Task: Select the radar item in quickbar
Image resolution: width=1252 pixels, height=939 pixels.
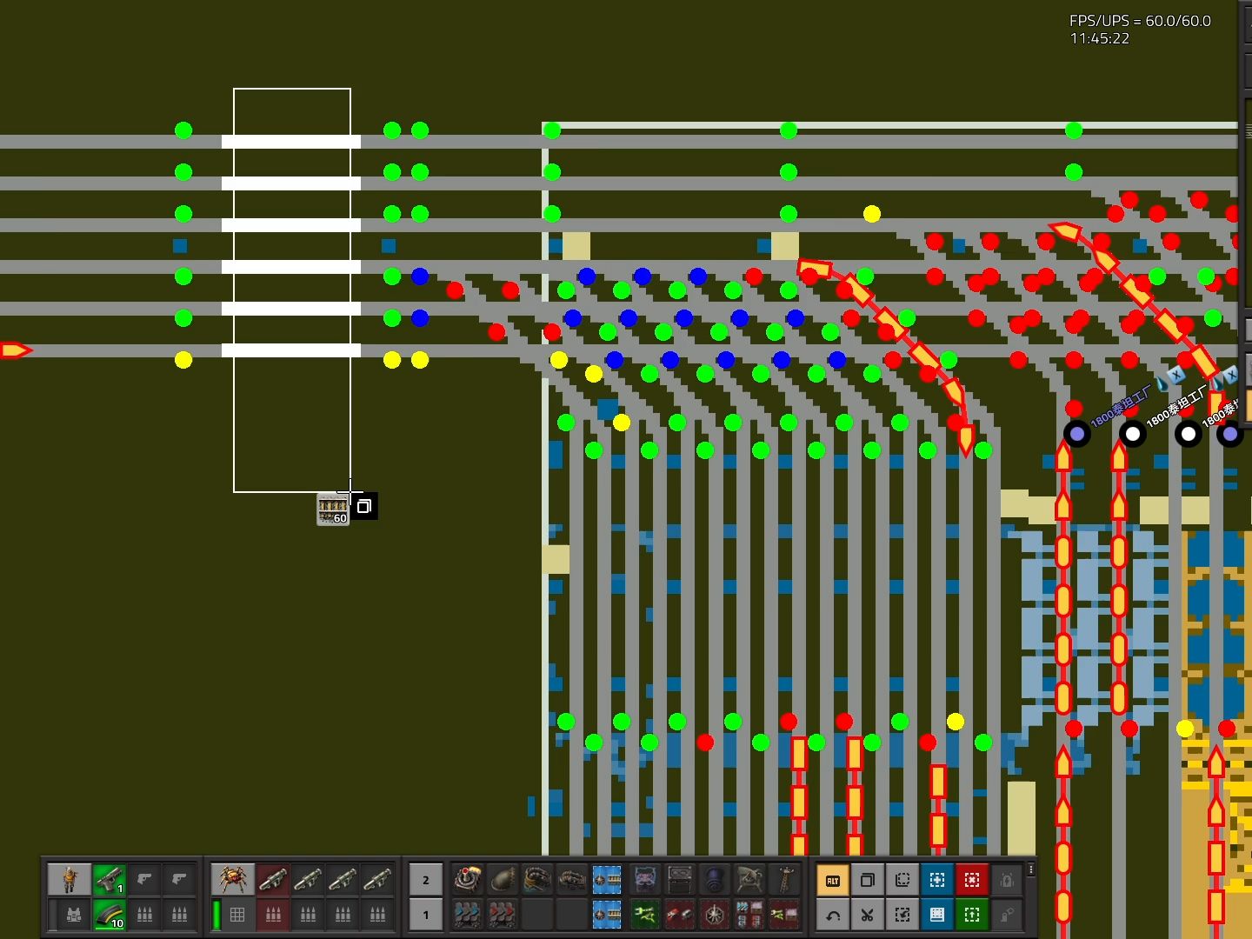Action: pyautogui.click(x=749, y=880)
